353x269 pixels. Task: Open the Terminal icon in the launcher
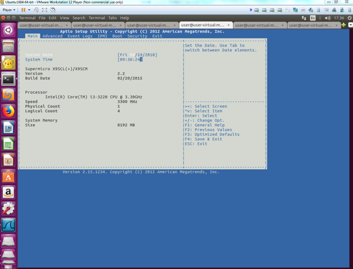click(8, 79)
